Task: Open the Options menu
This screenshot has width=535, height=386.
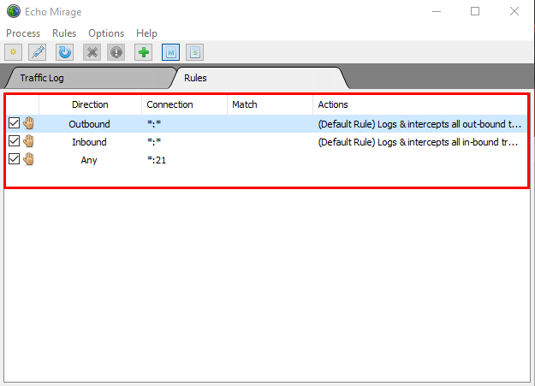Action: 106,33
